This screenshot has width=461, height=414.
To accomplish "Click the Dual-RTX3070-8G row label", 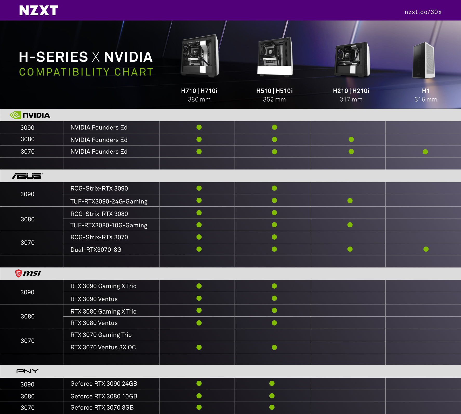I will [96, 249].
